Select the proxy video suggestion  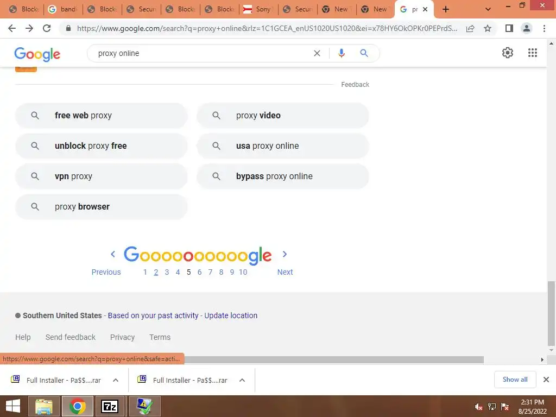click(x=282, y=115)
